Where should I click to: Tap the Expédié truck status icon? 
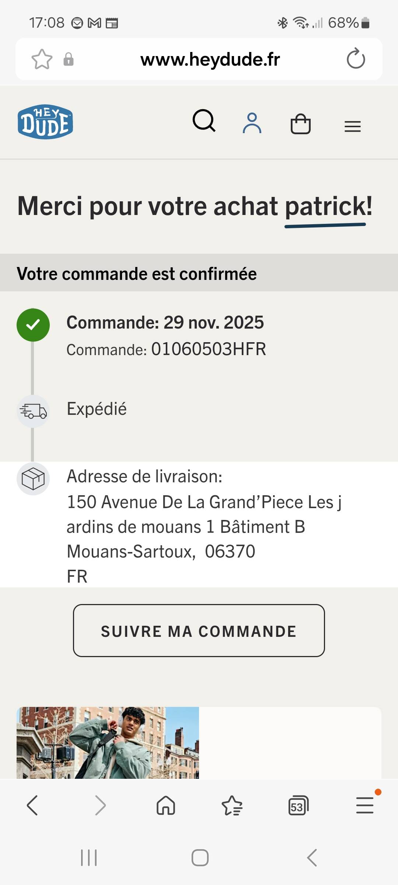tap(33, 411)
